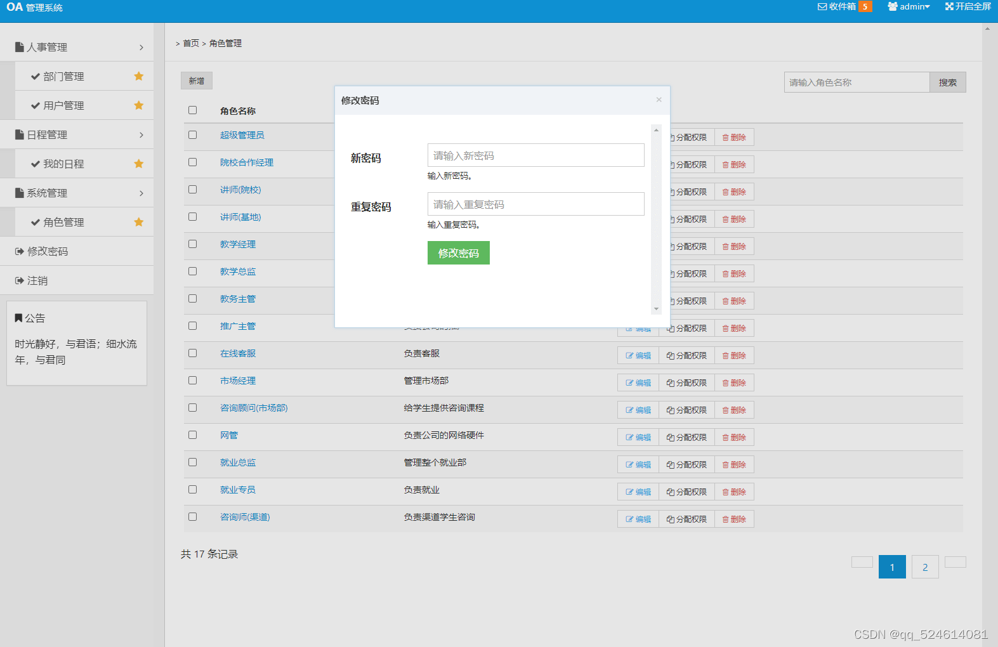This screenshot has height=647, width=998.
Task: Click the page scrollbar up arrow
Action: click(x=987, y=29)
